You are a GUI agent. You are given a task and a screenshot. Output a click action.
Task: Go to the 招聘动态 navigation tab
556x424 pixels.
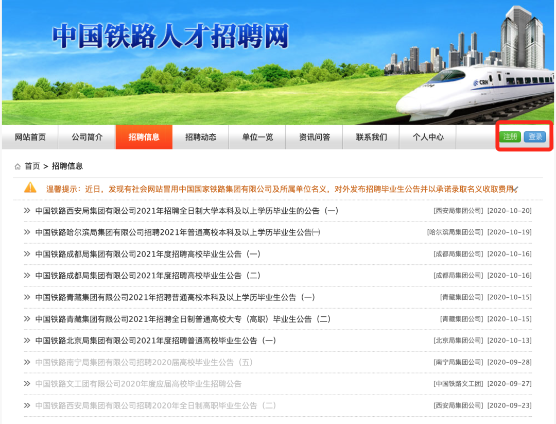[x=201, y=137]
